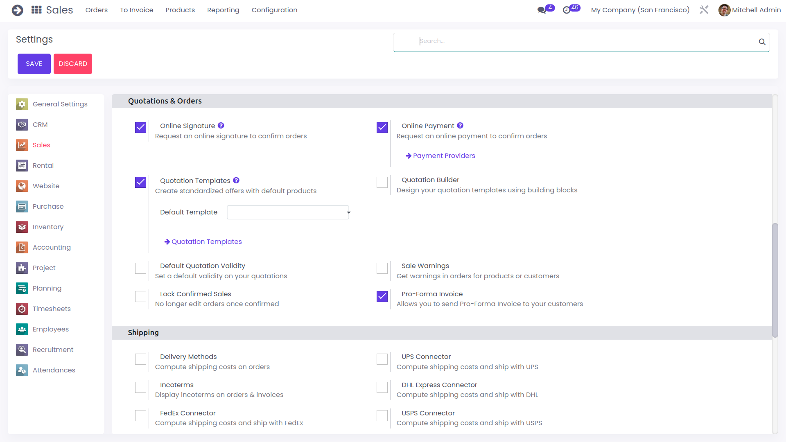The width and height of the screenshot is (786, 442).
Task: Enable the Lock Confirmed Sales checkbox
Action: tap(140, 296)
